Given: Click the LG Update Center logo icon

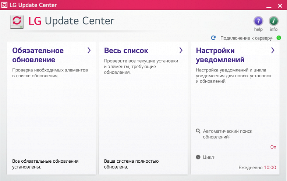Looking at the screenshot, I should 17,22.
